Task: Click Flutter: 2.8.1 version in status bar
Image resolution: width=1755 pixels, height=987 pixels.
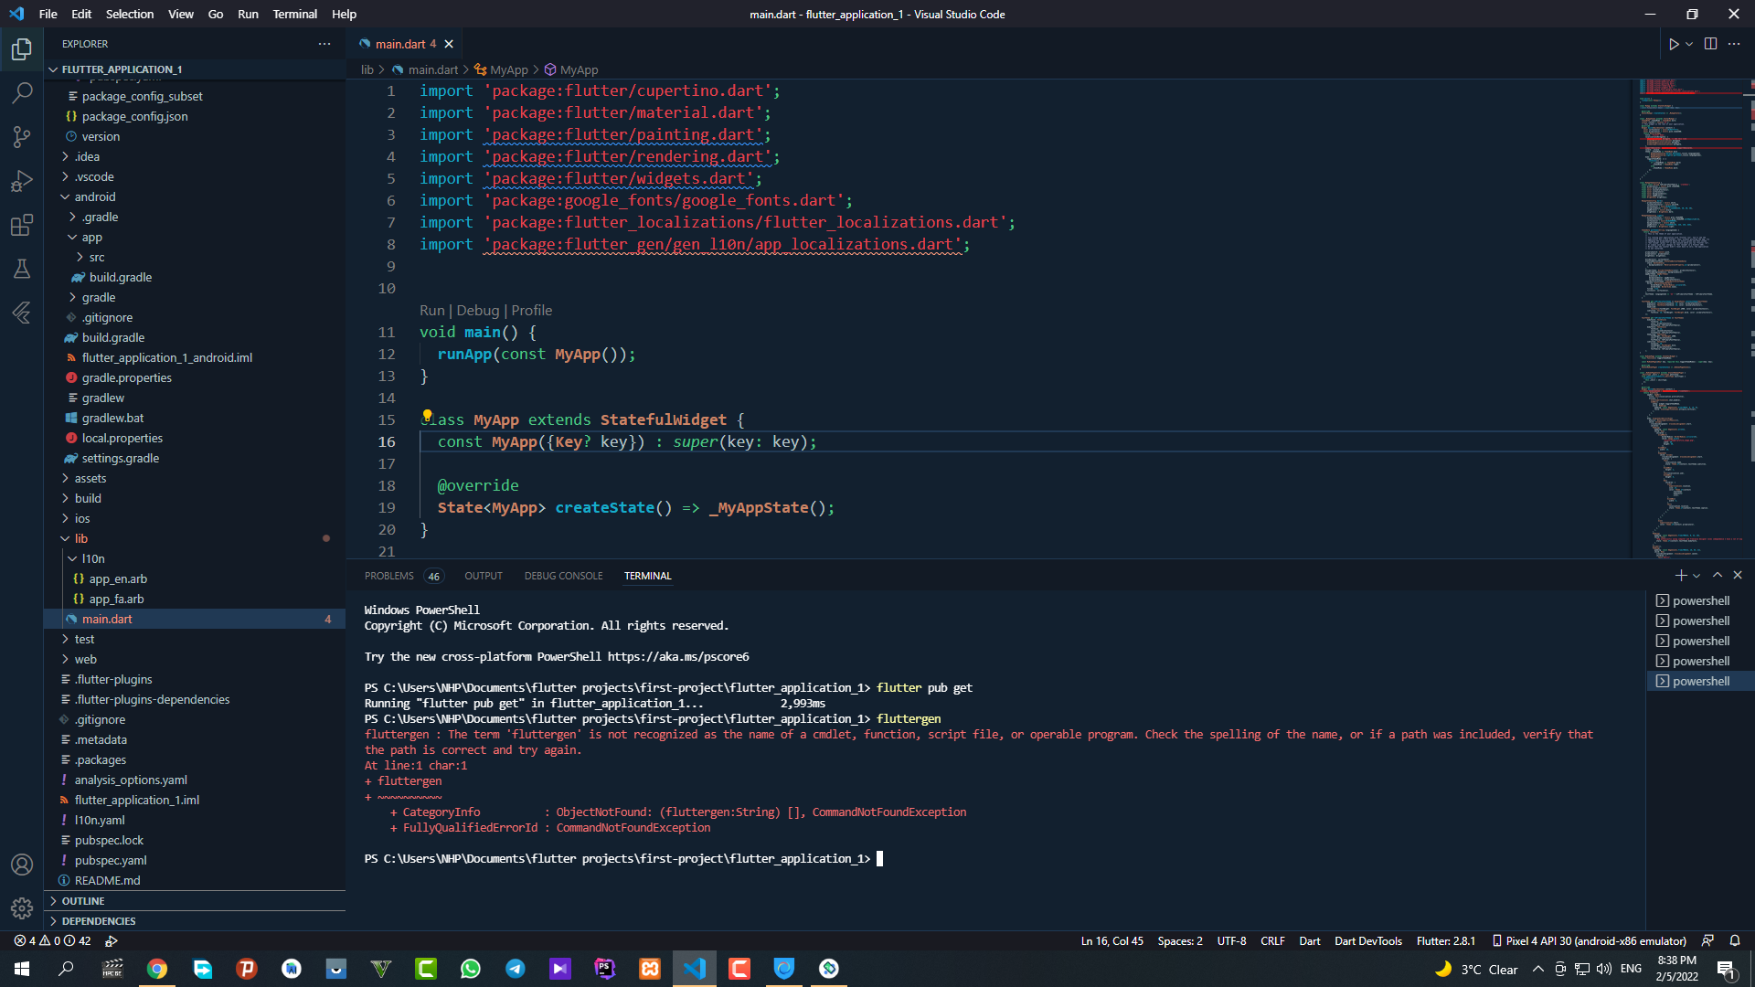Action: tap(1445, 940)
